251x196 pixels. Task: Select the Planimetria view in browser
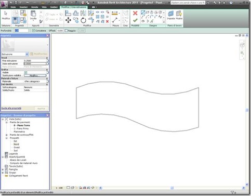click(x=19, y=132)
